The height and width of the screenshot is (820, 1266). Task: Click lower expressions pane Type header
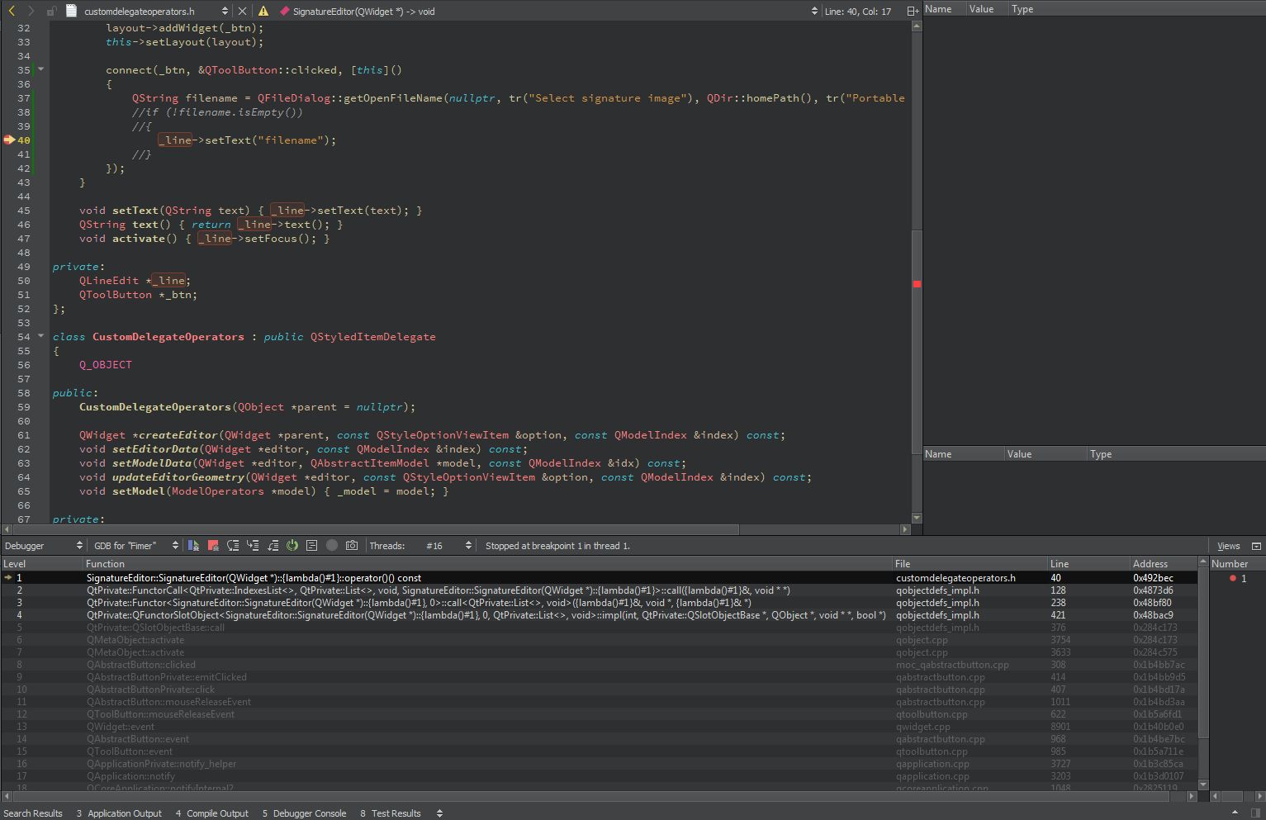[1176, 453]
